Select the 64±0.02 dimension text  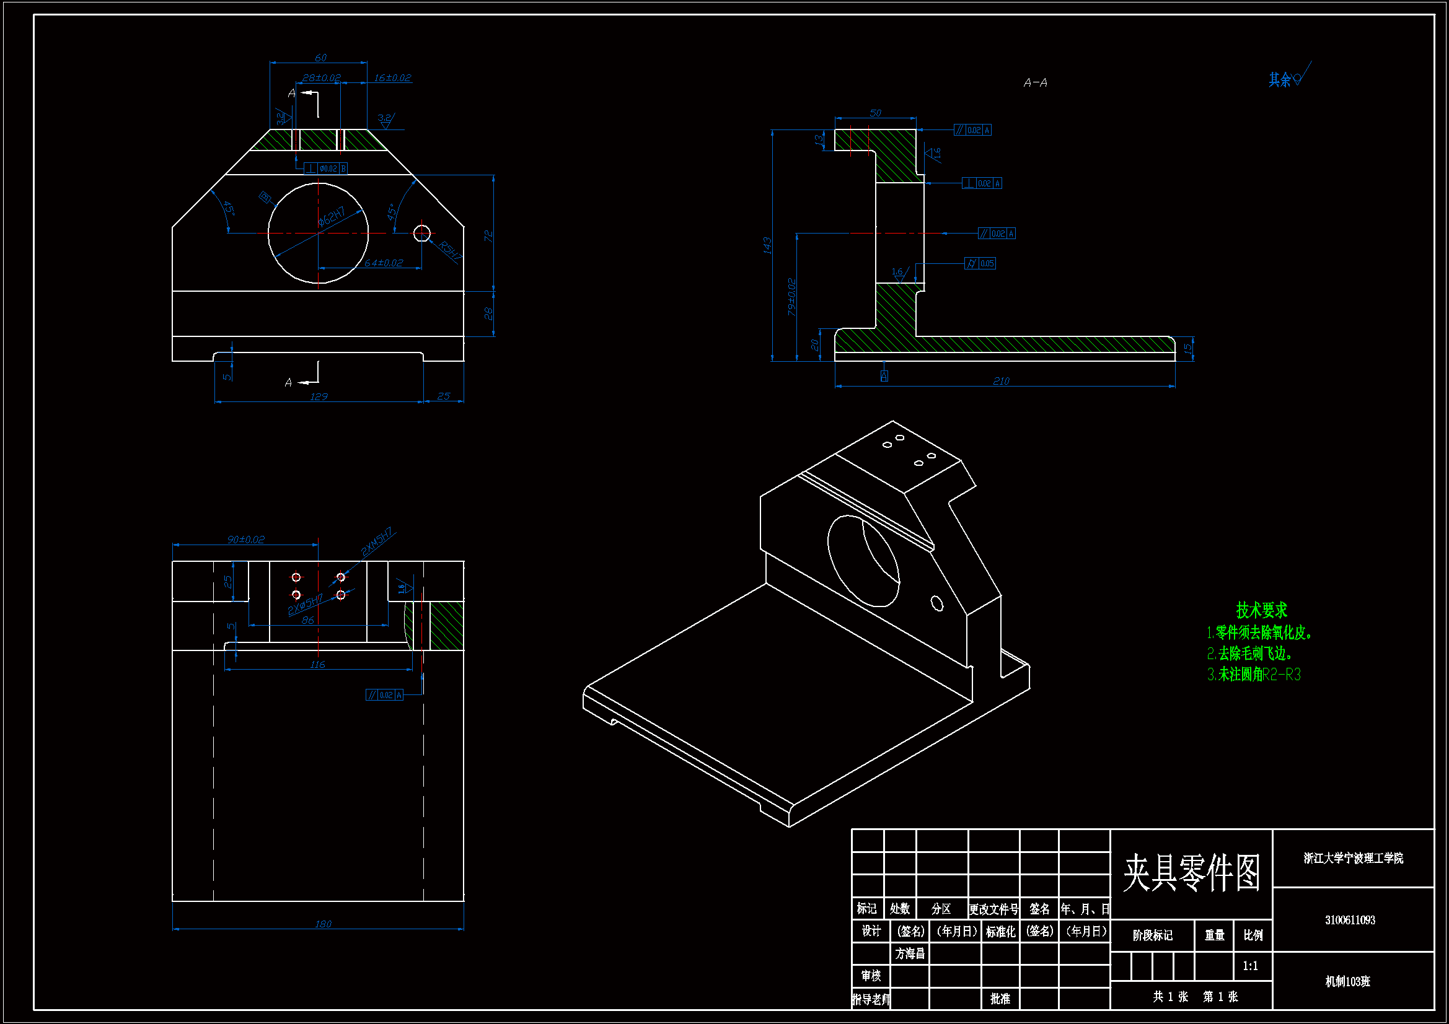pyautogui.click(x=383, y=263)
